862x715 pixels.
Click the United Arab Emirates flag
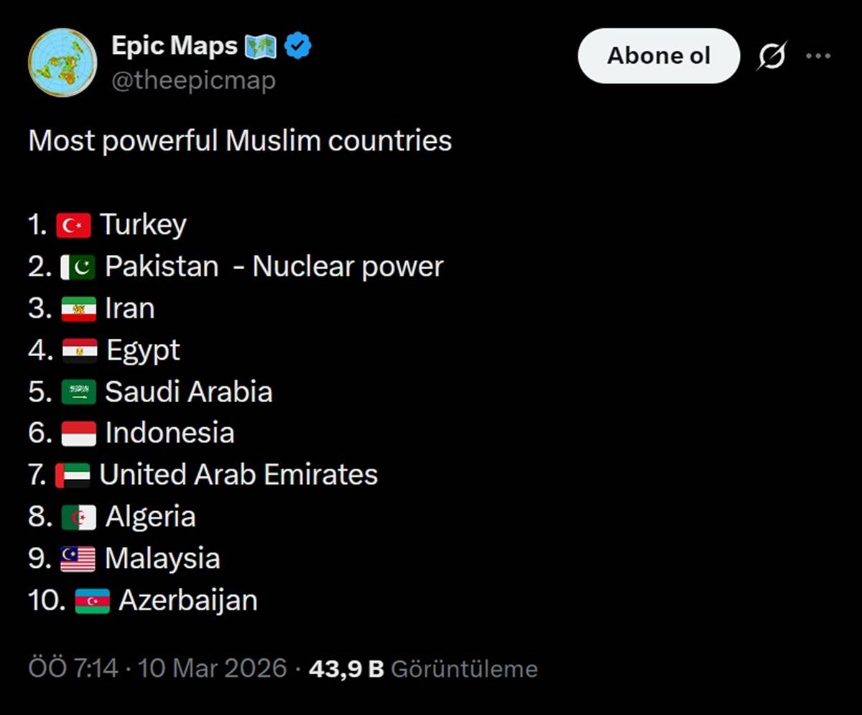73,475
